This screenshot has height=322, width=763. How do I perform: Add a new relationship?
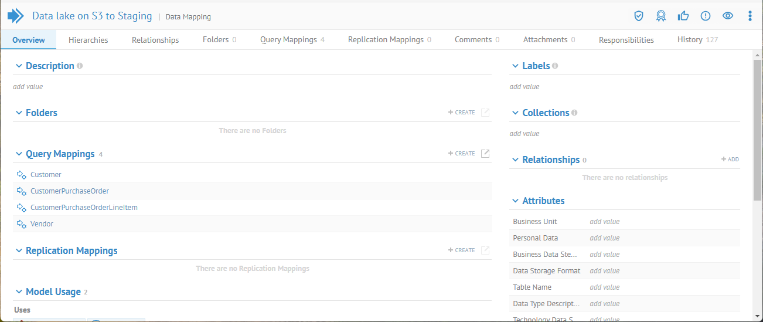730,160
